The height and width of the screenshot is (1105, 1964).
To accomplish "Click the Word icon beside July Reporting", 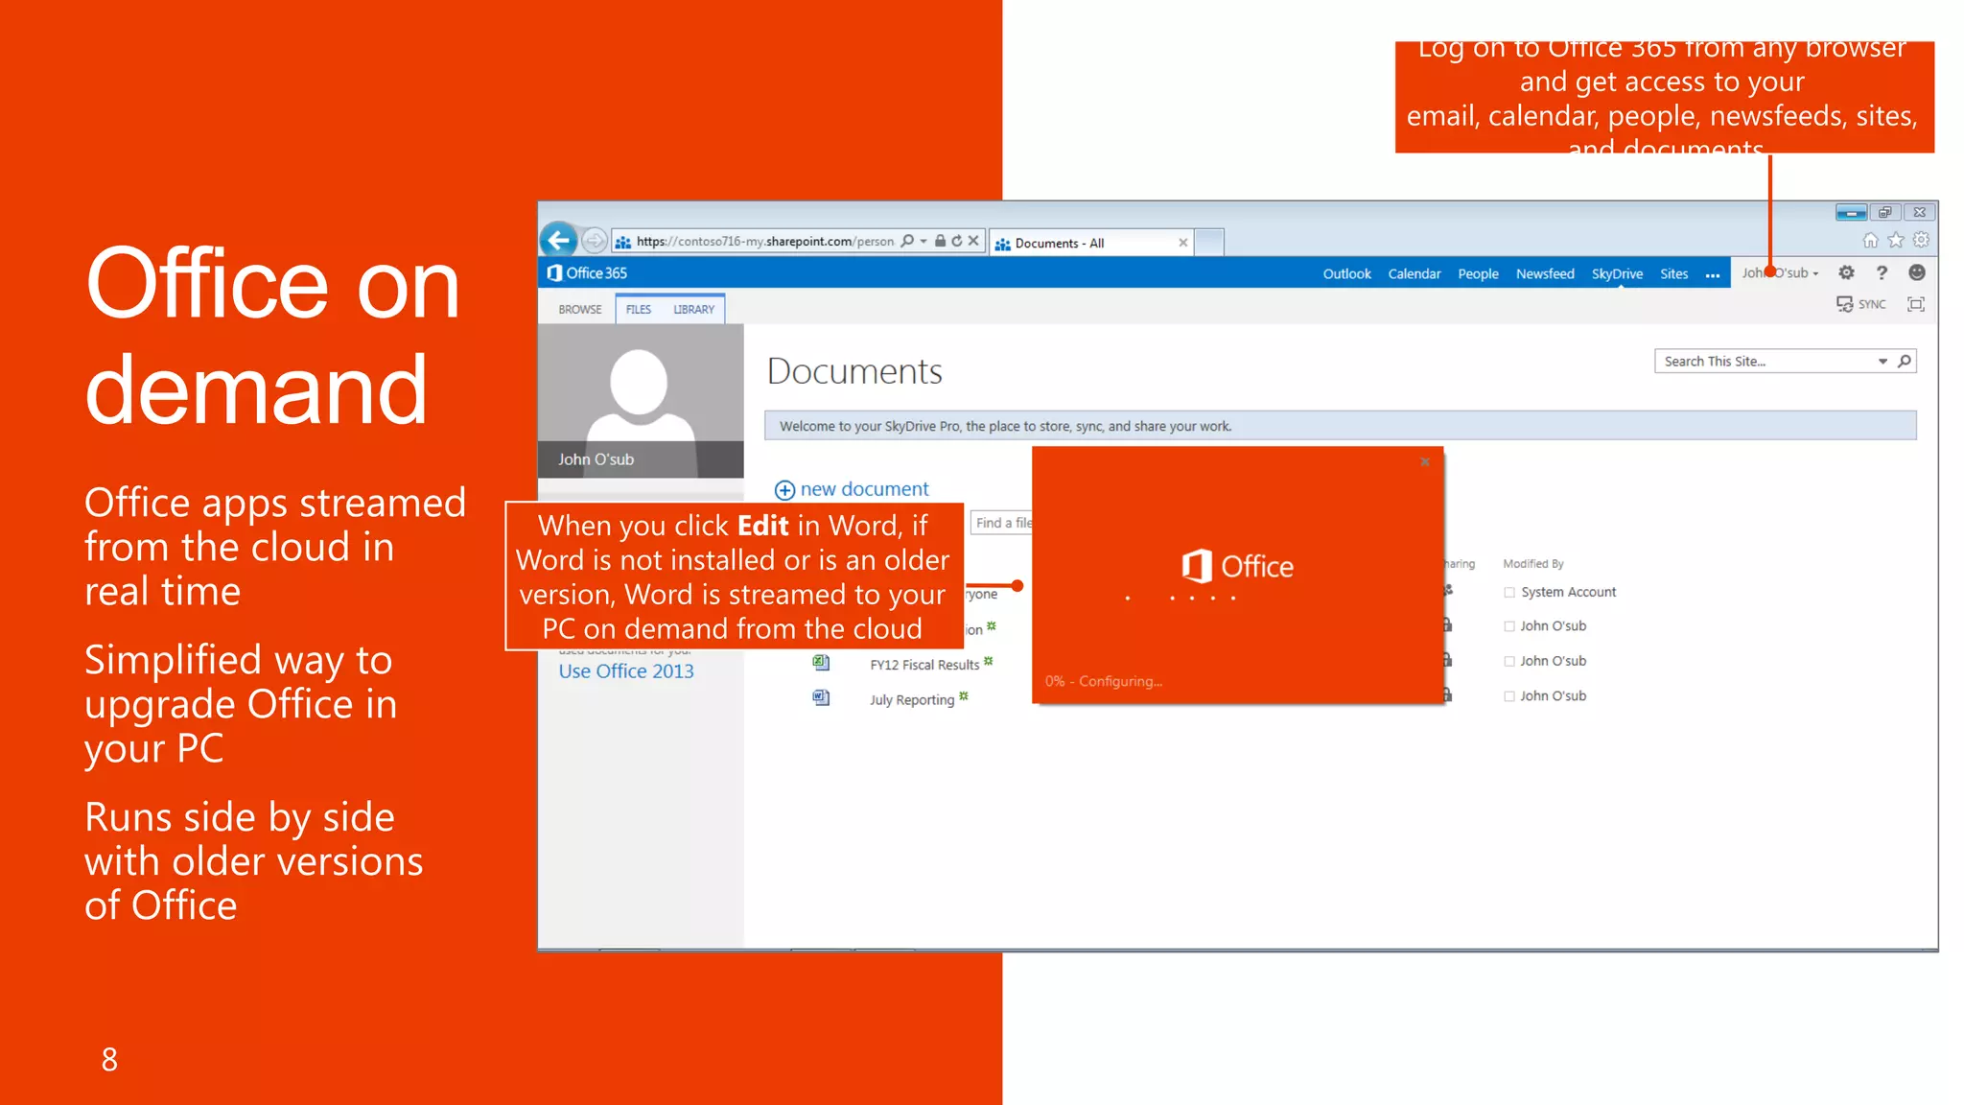I will [821, 697].
